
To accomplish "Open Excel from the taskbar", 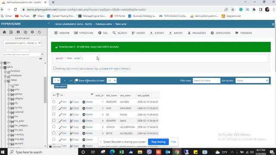I will coord(122,152).
